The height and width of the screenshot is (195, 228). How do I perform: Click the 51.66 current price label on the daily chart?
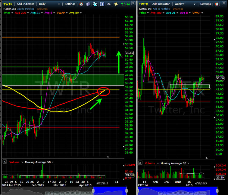click(x=129, y=53)
